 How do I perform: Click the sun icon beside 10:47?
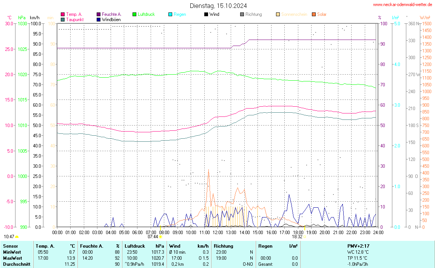coord(17,237)
